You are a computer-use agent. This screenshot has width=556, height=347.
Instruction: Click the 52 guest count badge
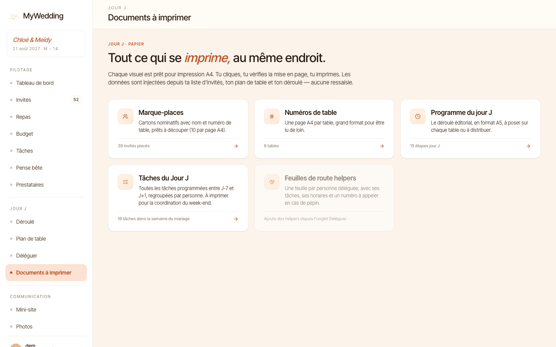pyautogui.click(x=76, y=100)
